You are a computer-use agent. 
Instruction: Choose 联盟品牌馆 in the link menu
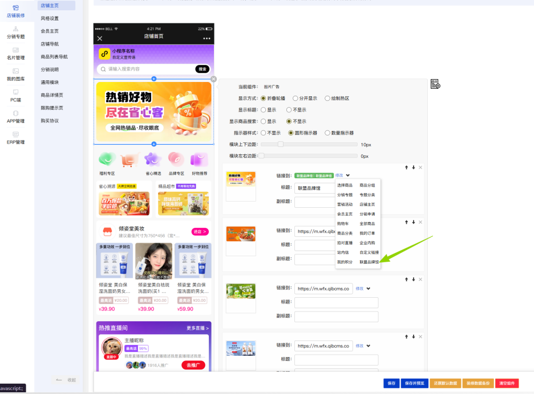[369, 262]
